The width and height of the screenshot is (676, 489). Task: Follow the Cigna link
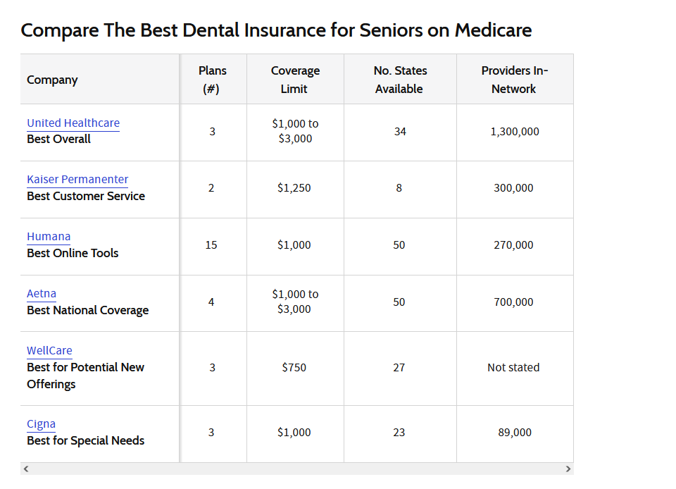[x=41, y=424]
